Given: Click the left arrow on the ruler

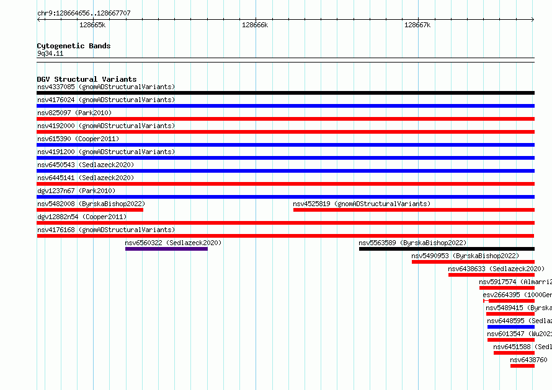Looking at the screenshot, I should coord(38,19).
